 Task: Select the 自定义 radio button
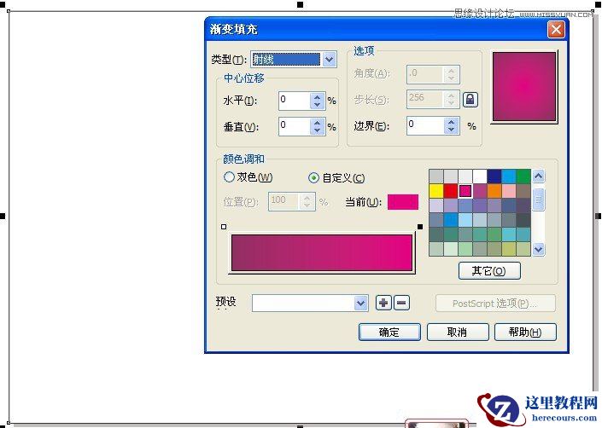[x=313, y=178]
